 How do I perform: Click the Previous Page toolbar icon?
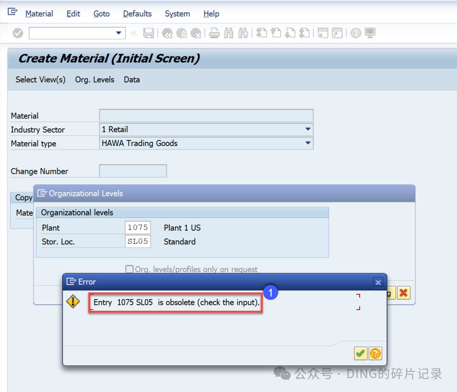pyautogui.click(x=276, y=33)
